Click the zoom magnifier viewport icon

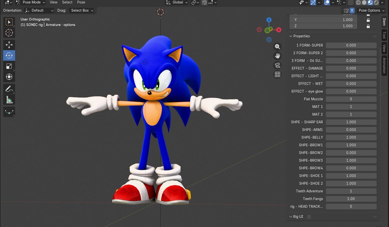277,47
